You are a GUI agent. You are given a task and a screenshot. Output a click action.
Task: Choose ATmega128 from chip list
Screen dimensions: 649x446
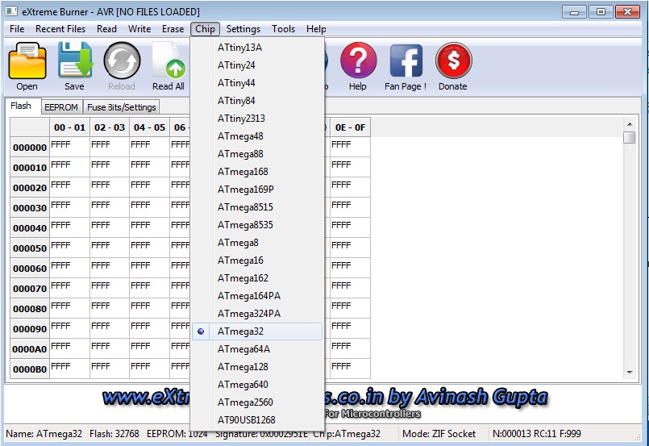click(x=257, y=367)
